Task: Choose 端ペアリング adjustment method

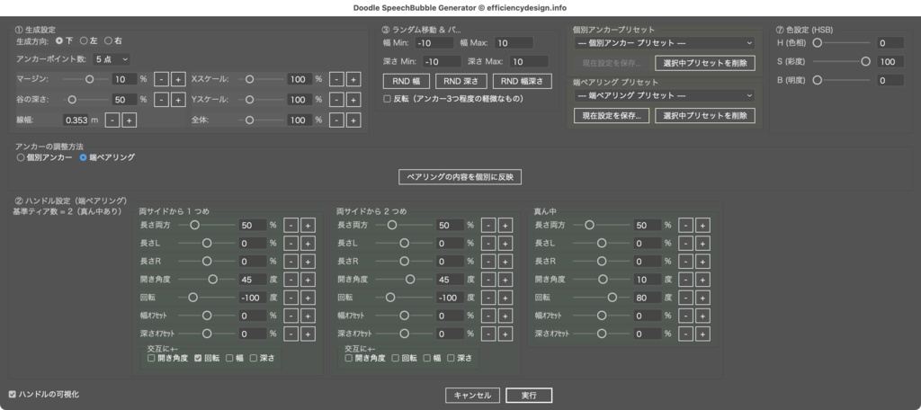Action: pyautogui.click(x=83, y=157)
